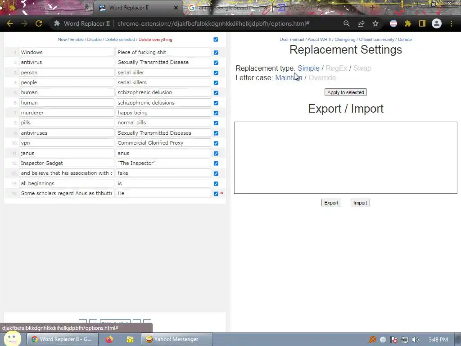
Task: Click the Apply to selected button
Action: [345, 92]
